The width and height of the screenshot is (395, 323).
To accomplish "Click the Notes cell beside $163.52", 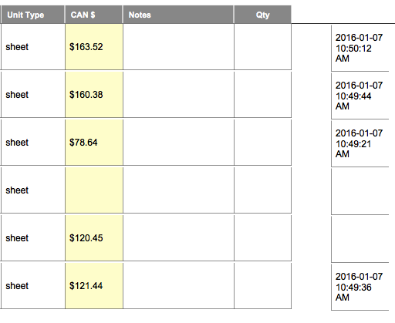I will tap(178, 47).
